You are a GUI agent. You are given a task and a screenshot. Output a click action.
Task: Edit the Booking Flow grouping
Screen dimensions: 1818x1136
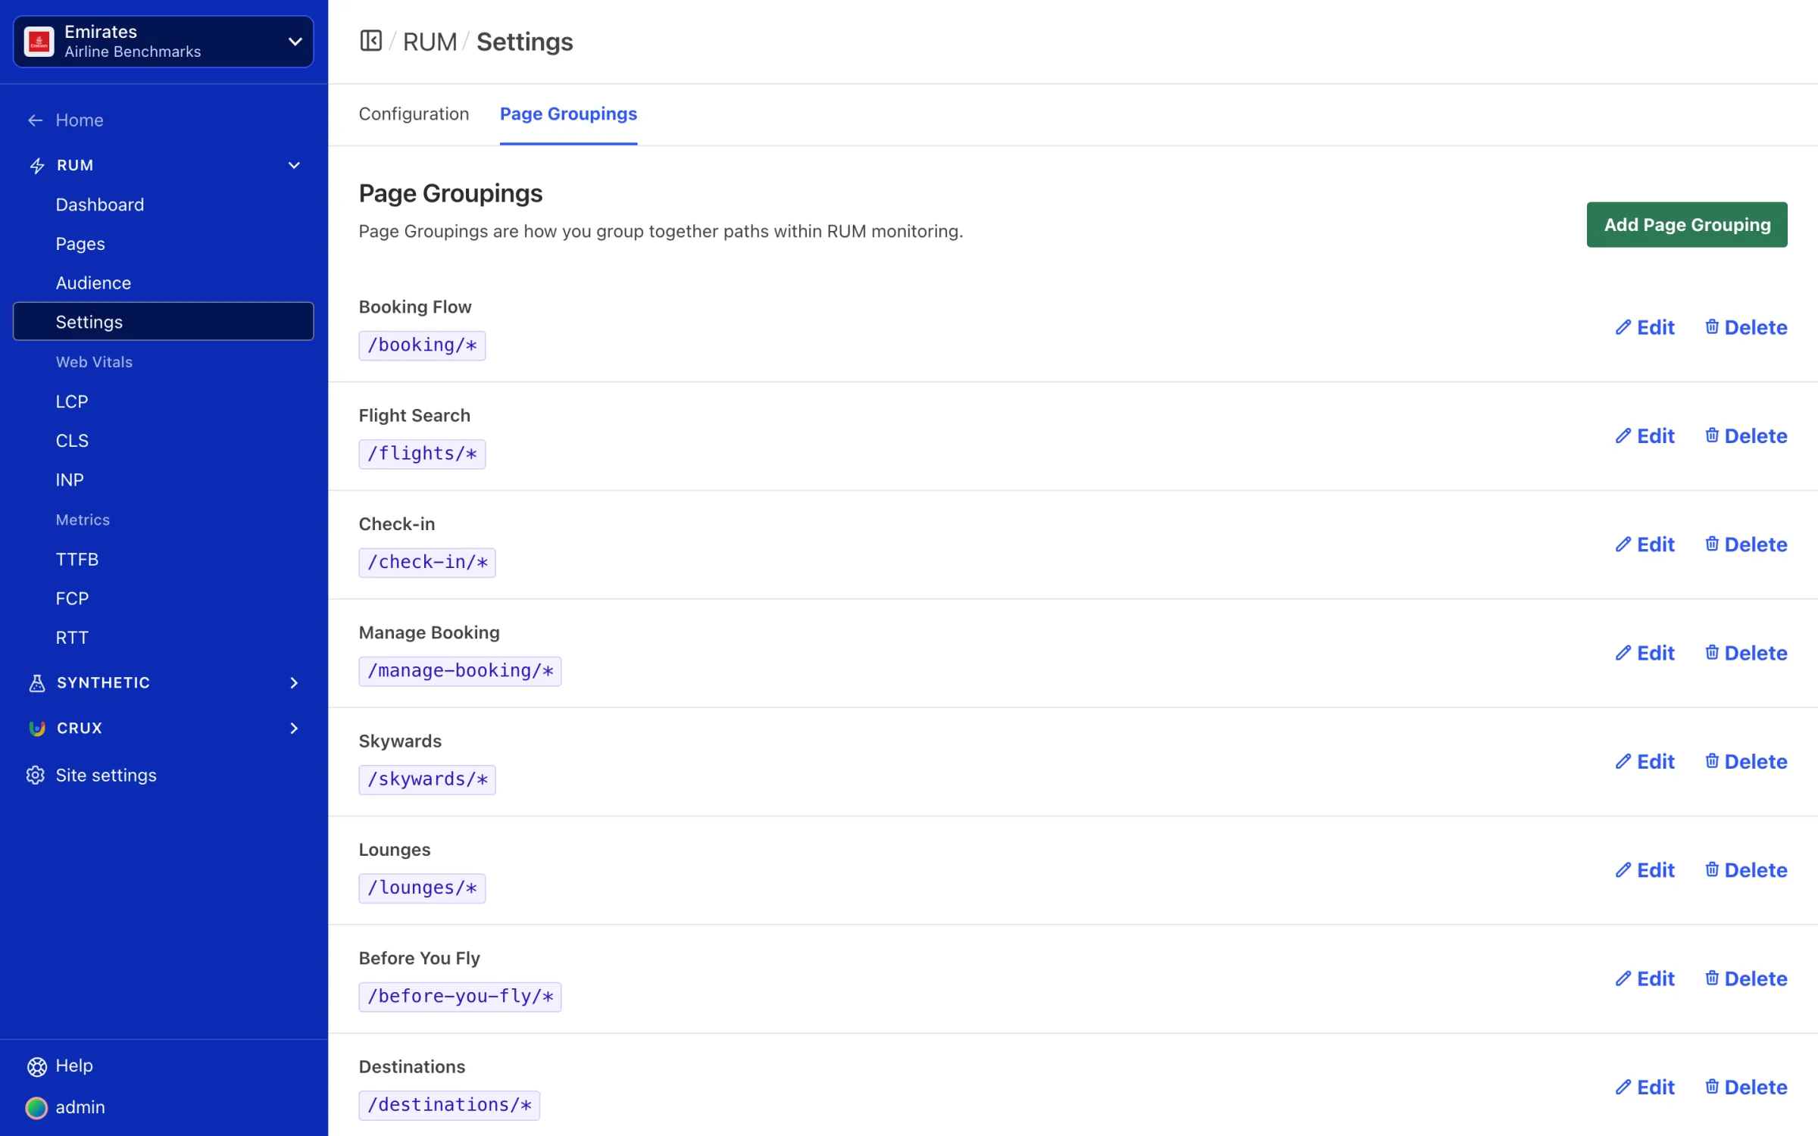[x=1645, y=327]
